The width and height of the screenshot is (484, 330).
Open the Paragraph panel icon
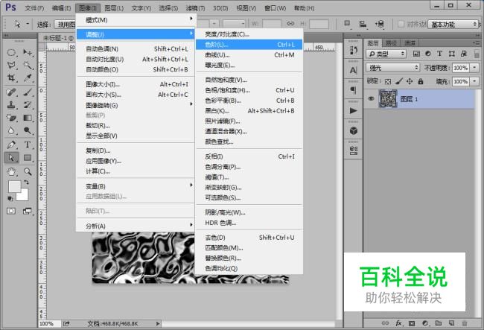pos(354,90)
